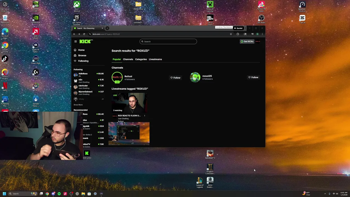This screenshot has height=197, width=350.
Task: Open the ROX REACTS livestream thumbnail
Action: point(129,103)
